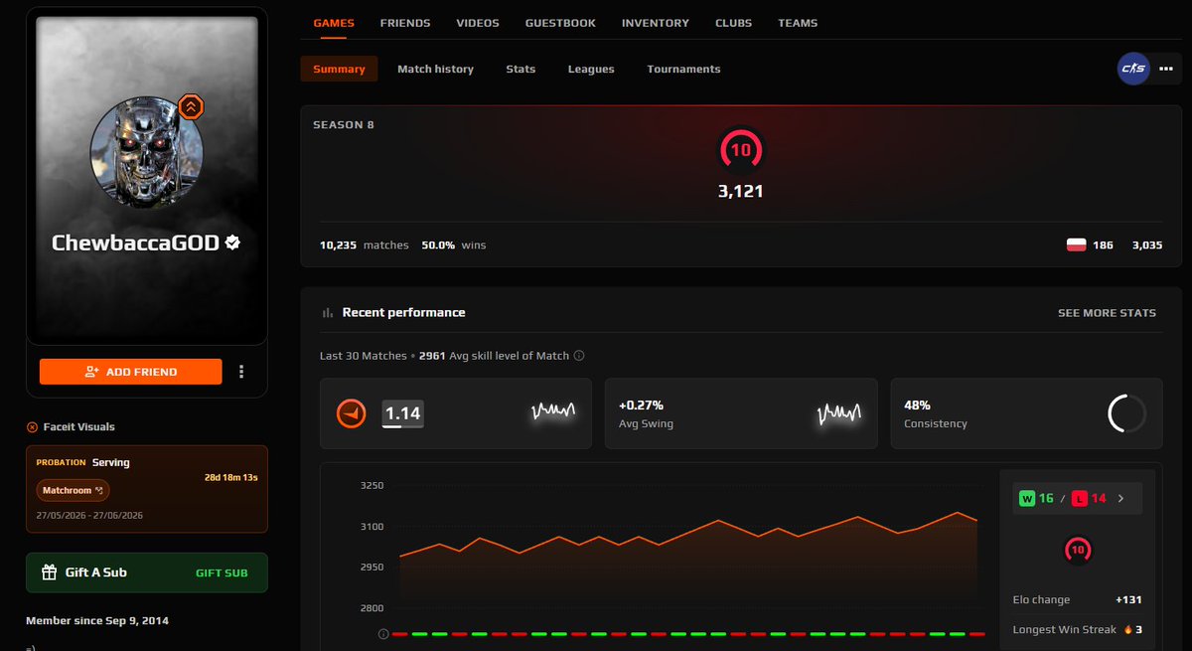
Task: Click the flame icon by Longest Win Streak
Action: 1128,630
